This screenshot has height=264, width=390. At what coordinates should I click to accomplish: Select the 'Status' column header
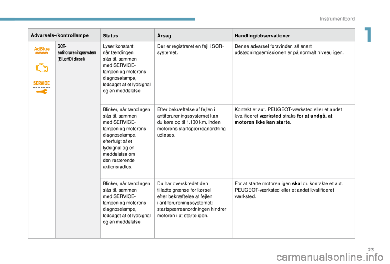pos(110,36)
